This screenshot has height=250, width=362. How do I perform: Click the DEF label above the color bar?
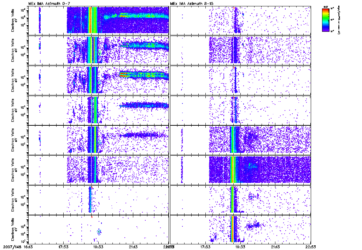(326, 7)
